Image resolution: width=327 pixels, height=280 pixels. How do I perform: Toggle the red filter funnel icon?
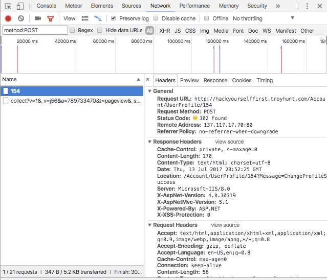(50, 18)
